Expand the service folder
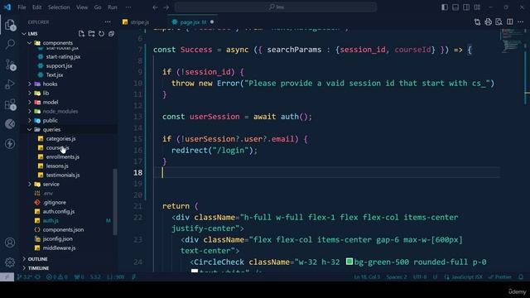 [30, 184]
